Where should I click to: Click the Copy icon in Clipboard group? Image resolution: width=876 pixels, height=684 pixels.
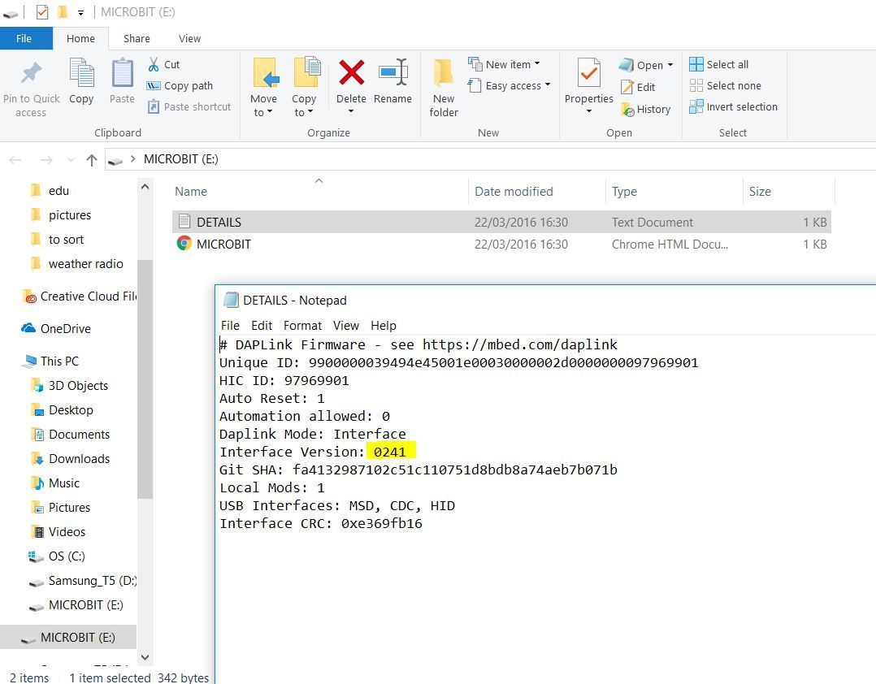tap(81, 73)
